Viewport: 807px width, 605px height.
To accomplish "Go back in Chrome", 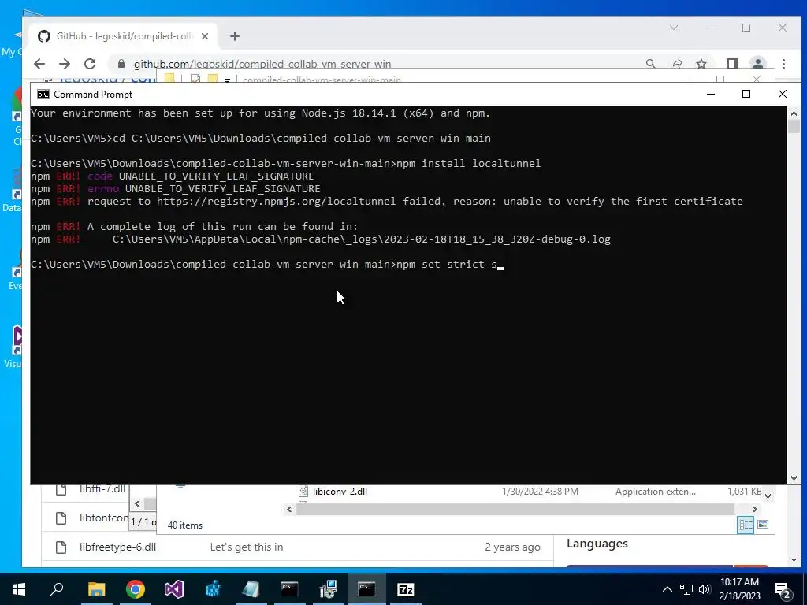I will pyautogui.click(x=39, y=64).
